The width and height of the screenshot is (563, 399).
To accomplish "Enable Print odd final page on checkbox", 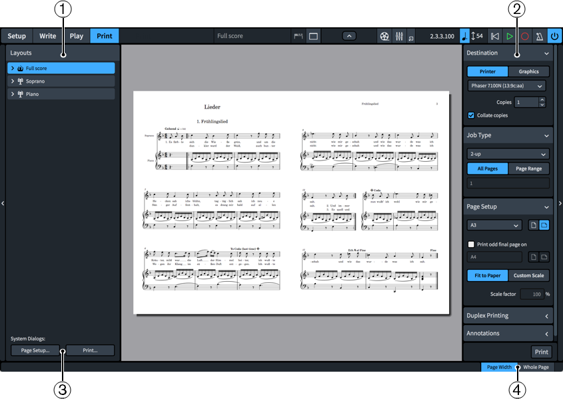I will (472, 244).
